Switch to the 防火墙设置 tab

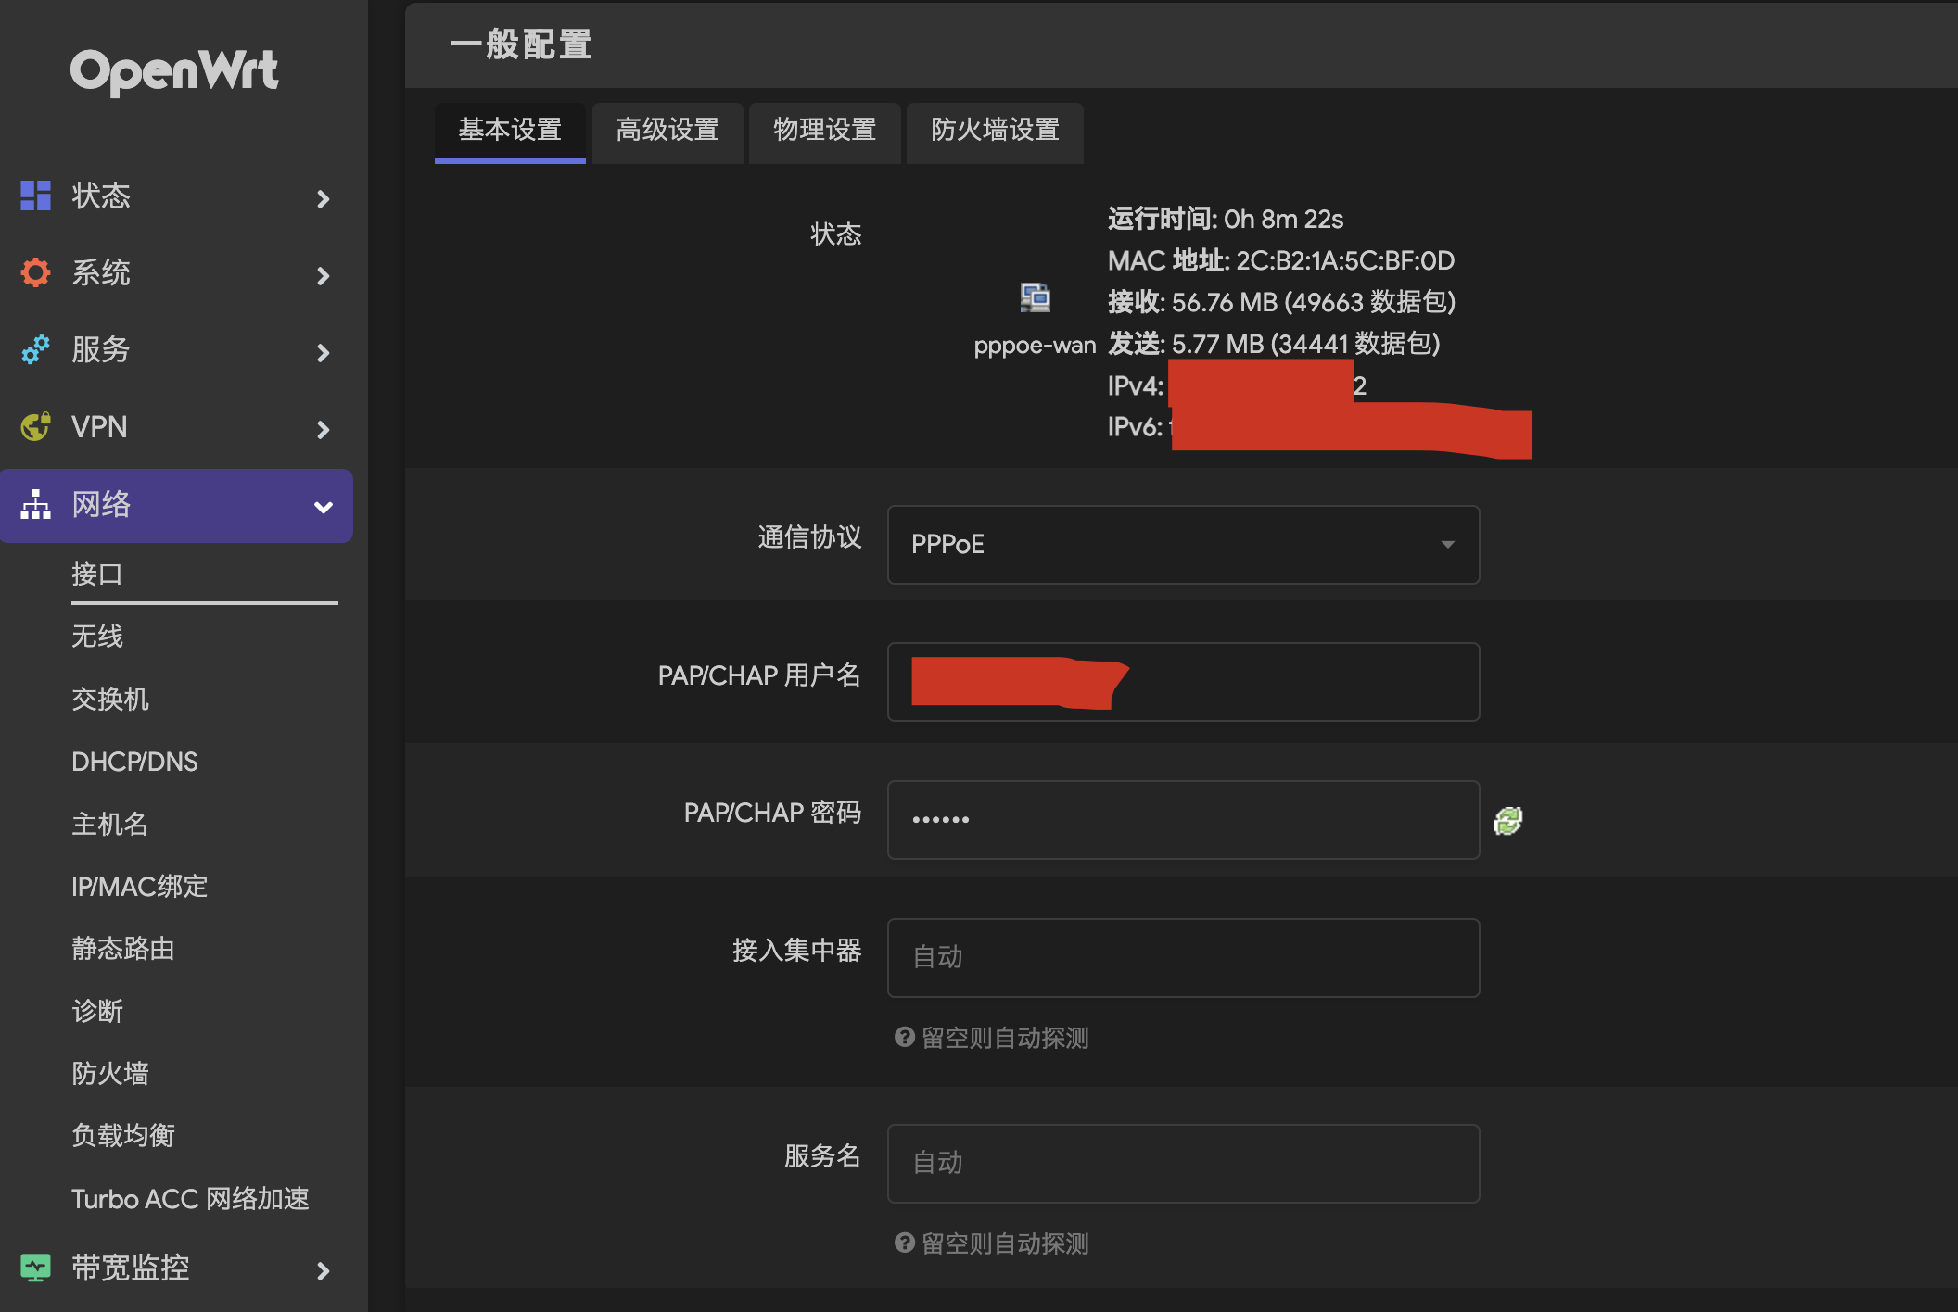coord(995,132)
